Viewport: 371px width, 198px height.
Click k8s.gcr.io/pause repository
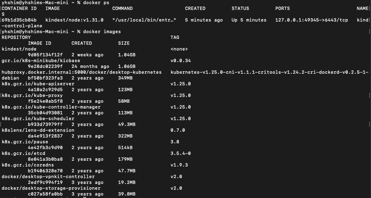(x=25, y=142)
